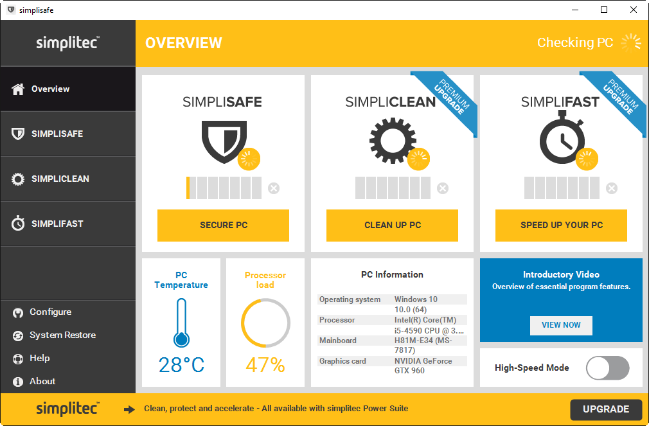This screenshot has height=426, width=649.
Task: Minimize the simplisafe window
Action: click(575, 10)
